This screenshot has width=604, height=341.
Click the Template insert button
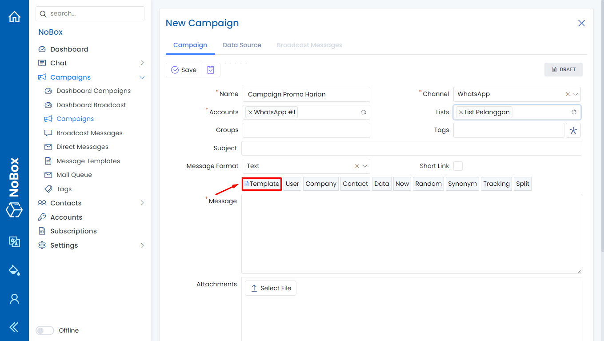[262, 184]
